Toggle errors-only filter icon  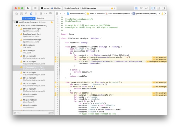click(x=52, y=113)
